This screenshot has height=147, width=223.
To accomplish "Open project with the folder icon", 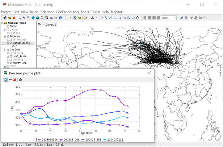I will [10, 18].
